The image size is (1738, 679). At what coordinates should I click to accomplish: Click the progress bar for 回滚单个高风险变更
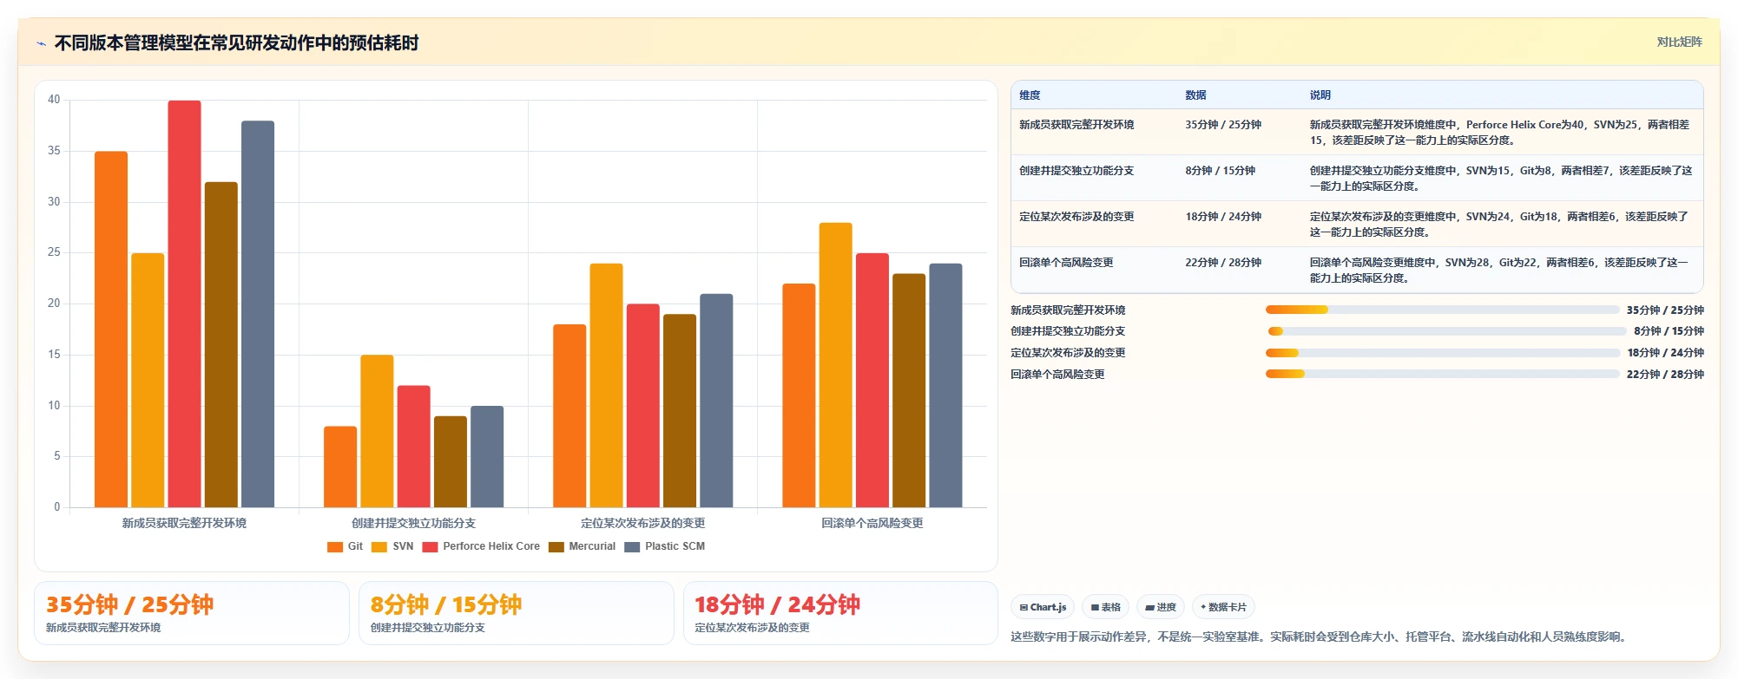point(1442,374)
